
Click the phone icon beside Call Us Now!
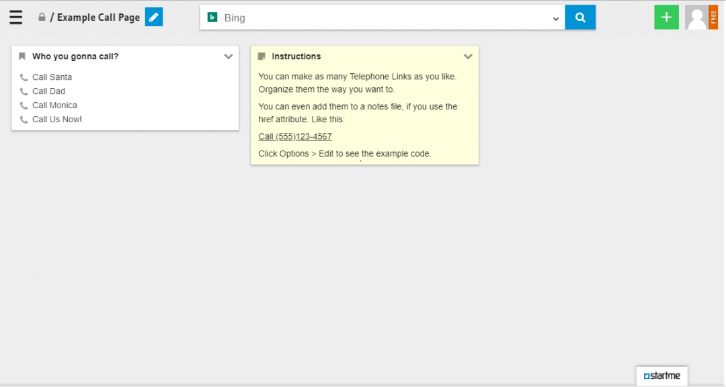[24, 120]
